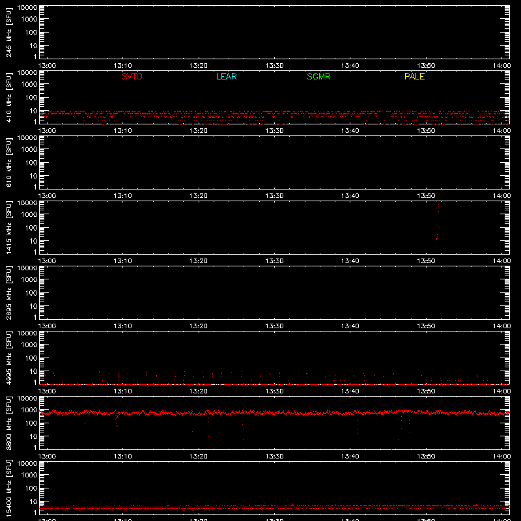Select the 1415 MHz [SFU] axis title
This screenshot has width=521, height=521.
coord(9,227)
